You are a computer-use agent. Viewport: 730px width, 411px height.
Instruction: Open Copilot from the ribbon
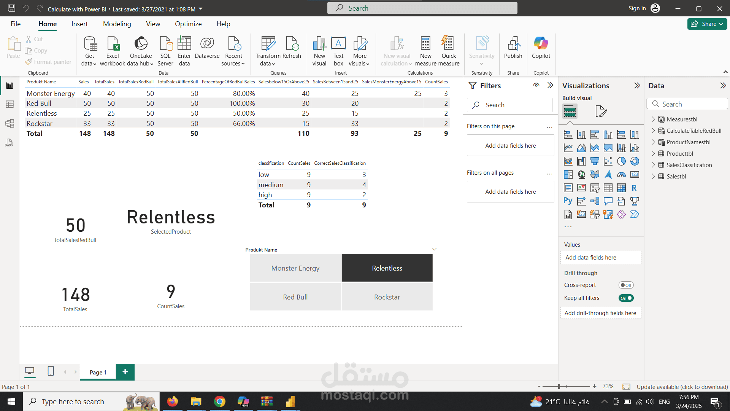(x=541, y=48)
